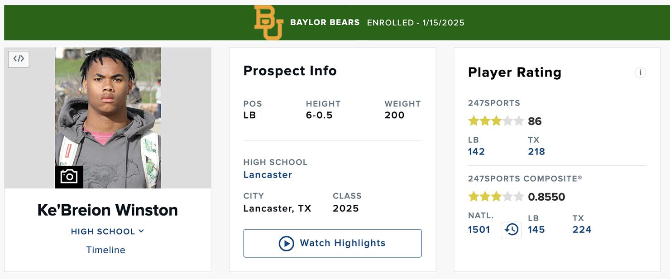Open the Timeline link
Screen dimensions: 670x279
pos(106,250)
